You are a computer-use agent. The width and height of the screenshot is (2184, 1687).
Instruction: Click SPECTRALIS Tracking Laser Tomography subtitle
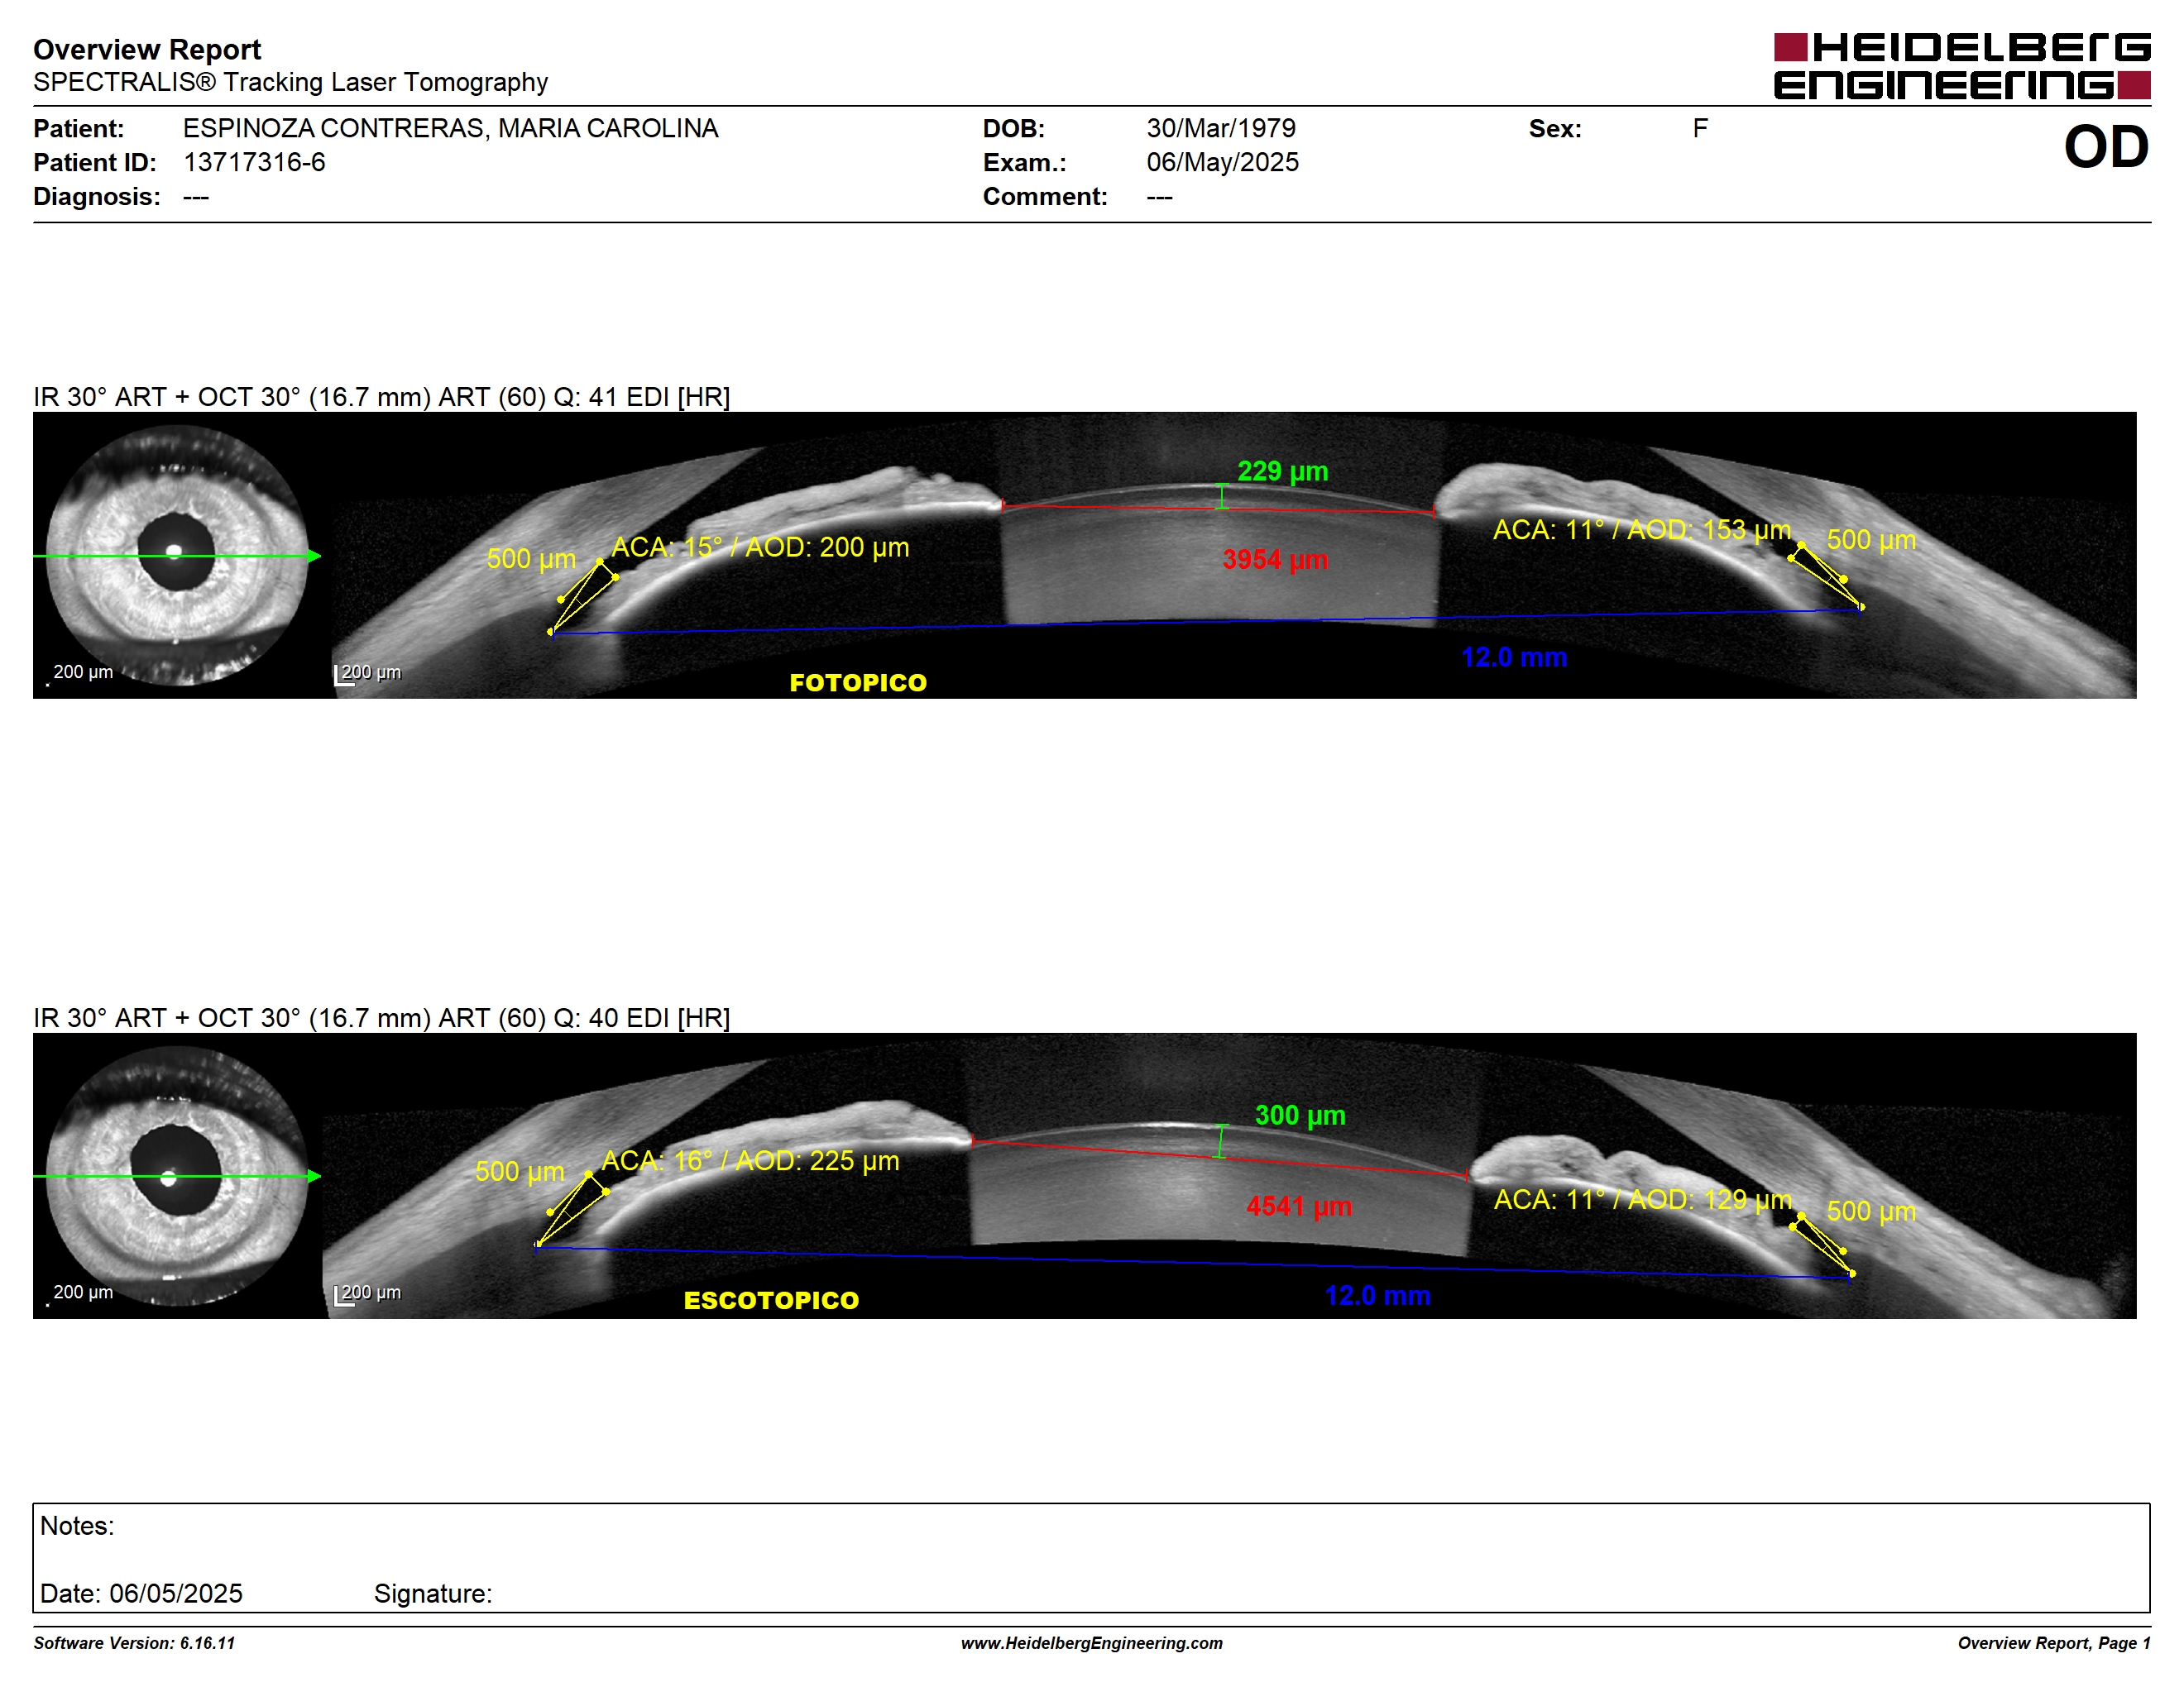pos(290,82)
